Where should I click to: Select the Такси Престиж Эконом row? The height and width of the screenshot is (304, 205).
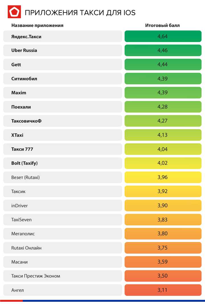[x=63, y=276]
